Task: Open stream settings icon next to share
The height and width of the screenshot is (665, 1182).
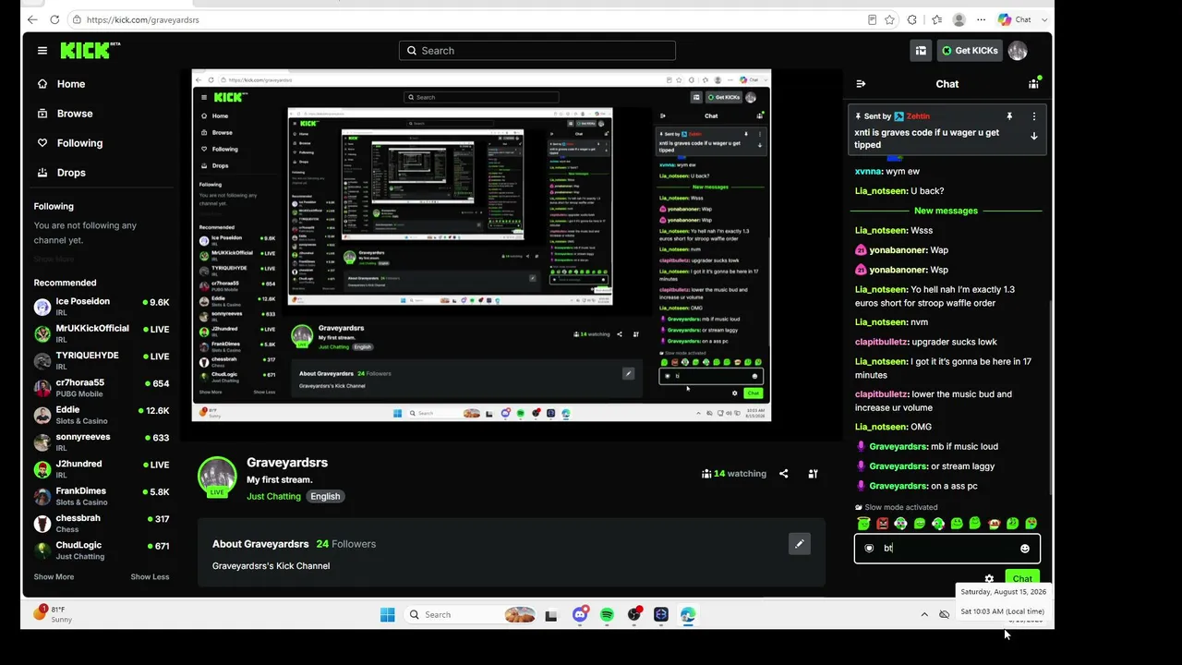Action: point(813,474)
